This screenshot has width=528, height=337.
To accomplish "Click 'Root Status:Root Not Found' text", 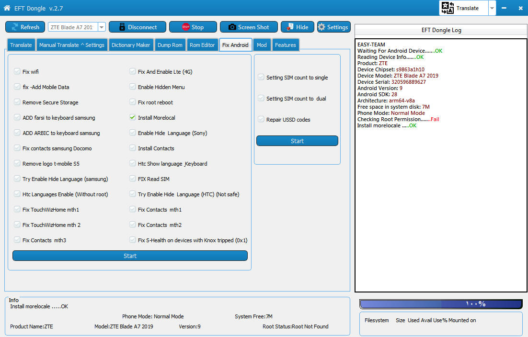I will tap(295, 326).
